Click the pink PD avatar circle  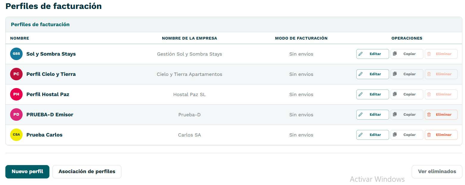pos(16,115)
